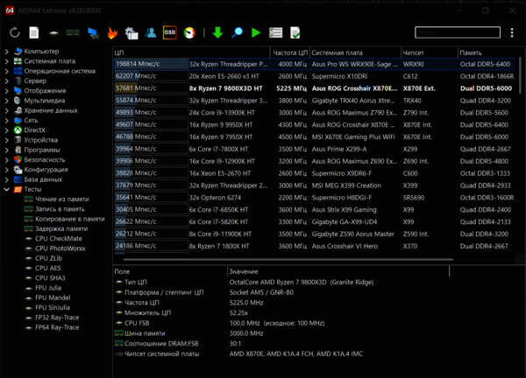The image size is (526, 378).
Task: Expand the Компьютер tree node
Action: 7,52
